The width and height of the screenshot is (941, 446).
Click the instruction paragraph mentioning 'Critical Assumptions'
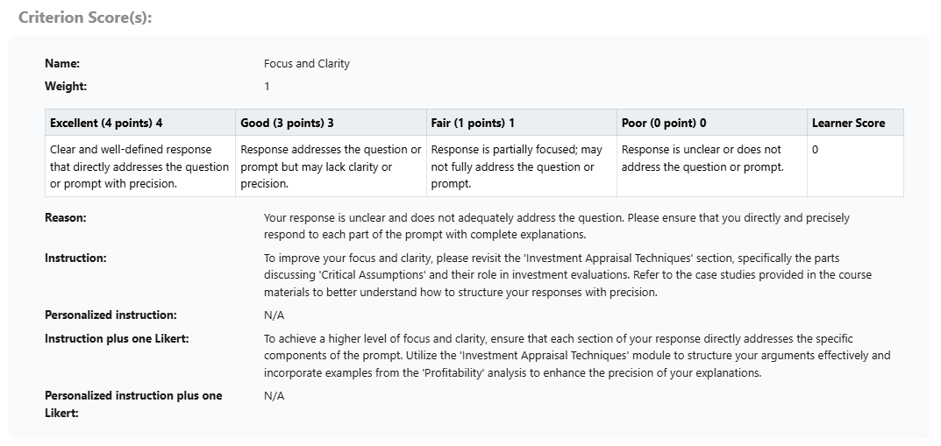567,275
